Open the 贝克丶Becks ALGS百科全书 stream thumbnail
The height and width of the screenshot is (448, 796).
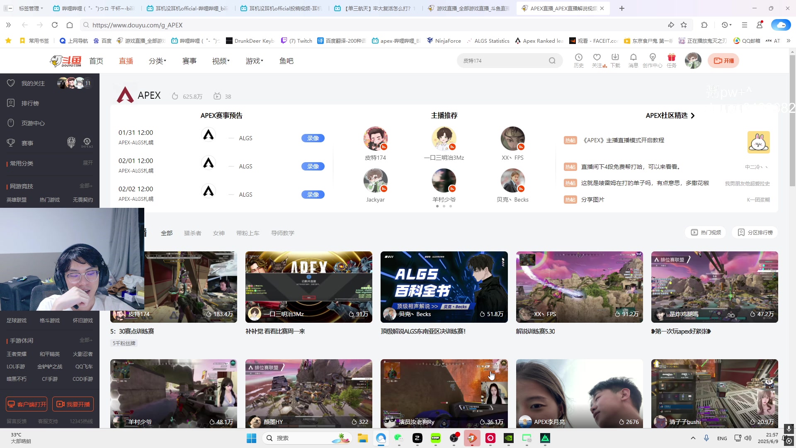click(444, 287)
